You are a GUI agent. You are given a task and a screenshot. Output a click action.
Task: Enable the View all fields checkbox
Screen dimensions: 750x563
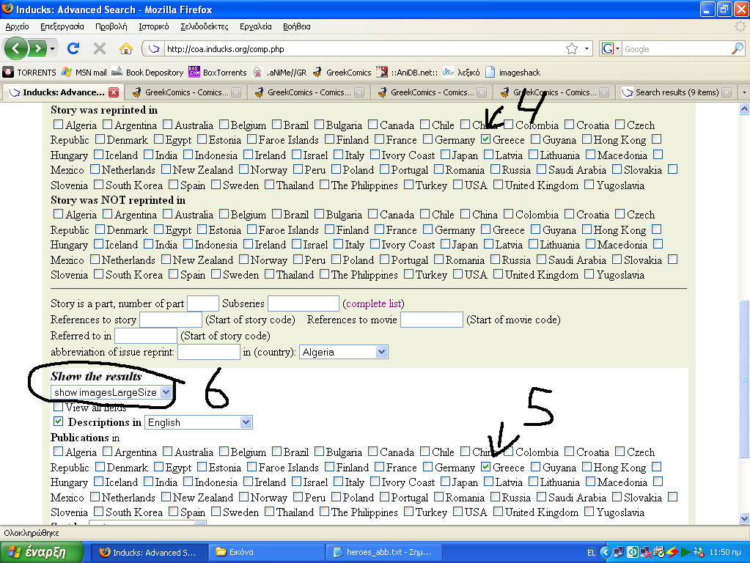pos(59,407)
